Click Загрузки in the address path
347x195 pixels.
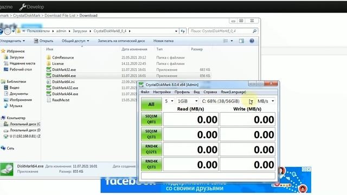coord(80,31)
